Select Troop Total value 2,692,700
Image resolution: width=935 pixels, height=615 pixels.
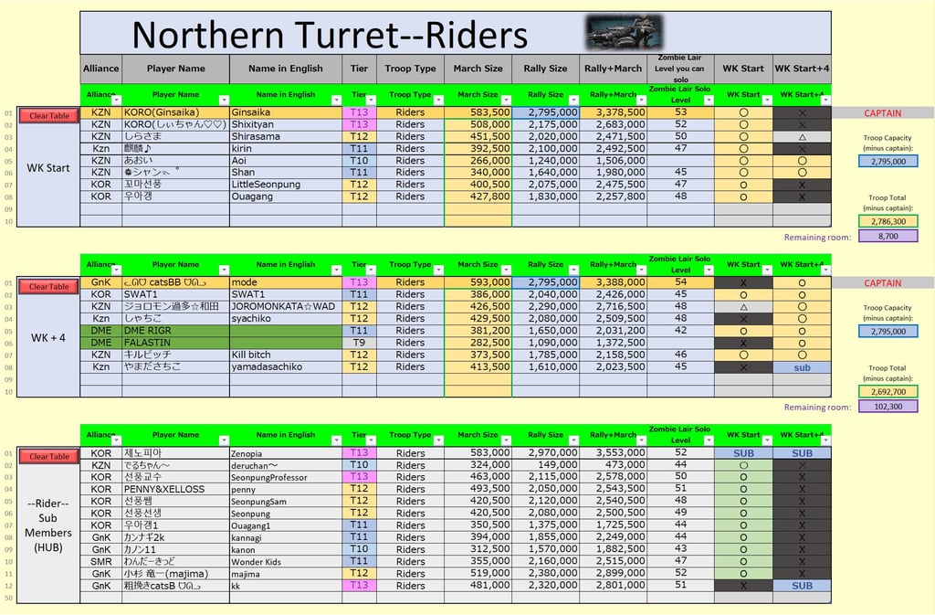(x=888, y=391)
